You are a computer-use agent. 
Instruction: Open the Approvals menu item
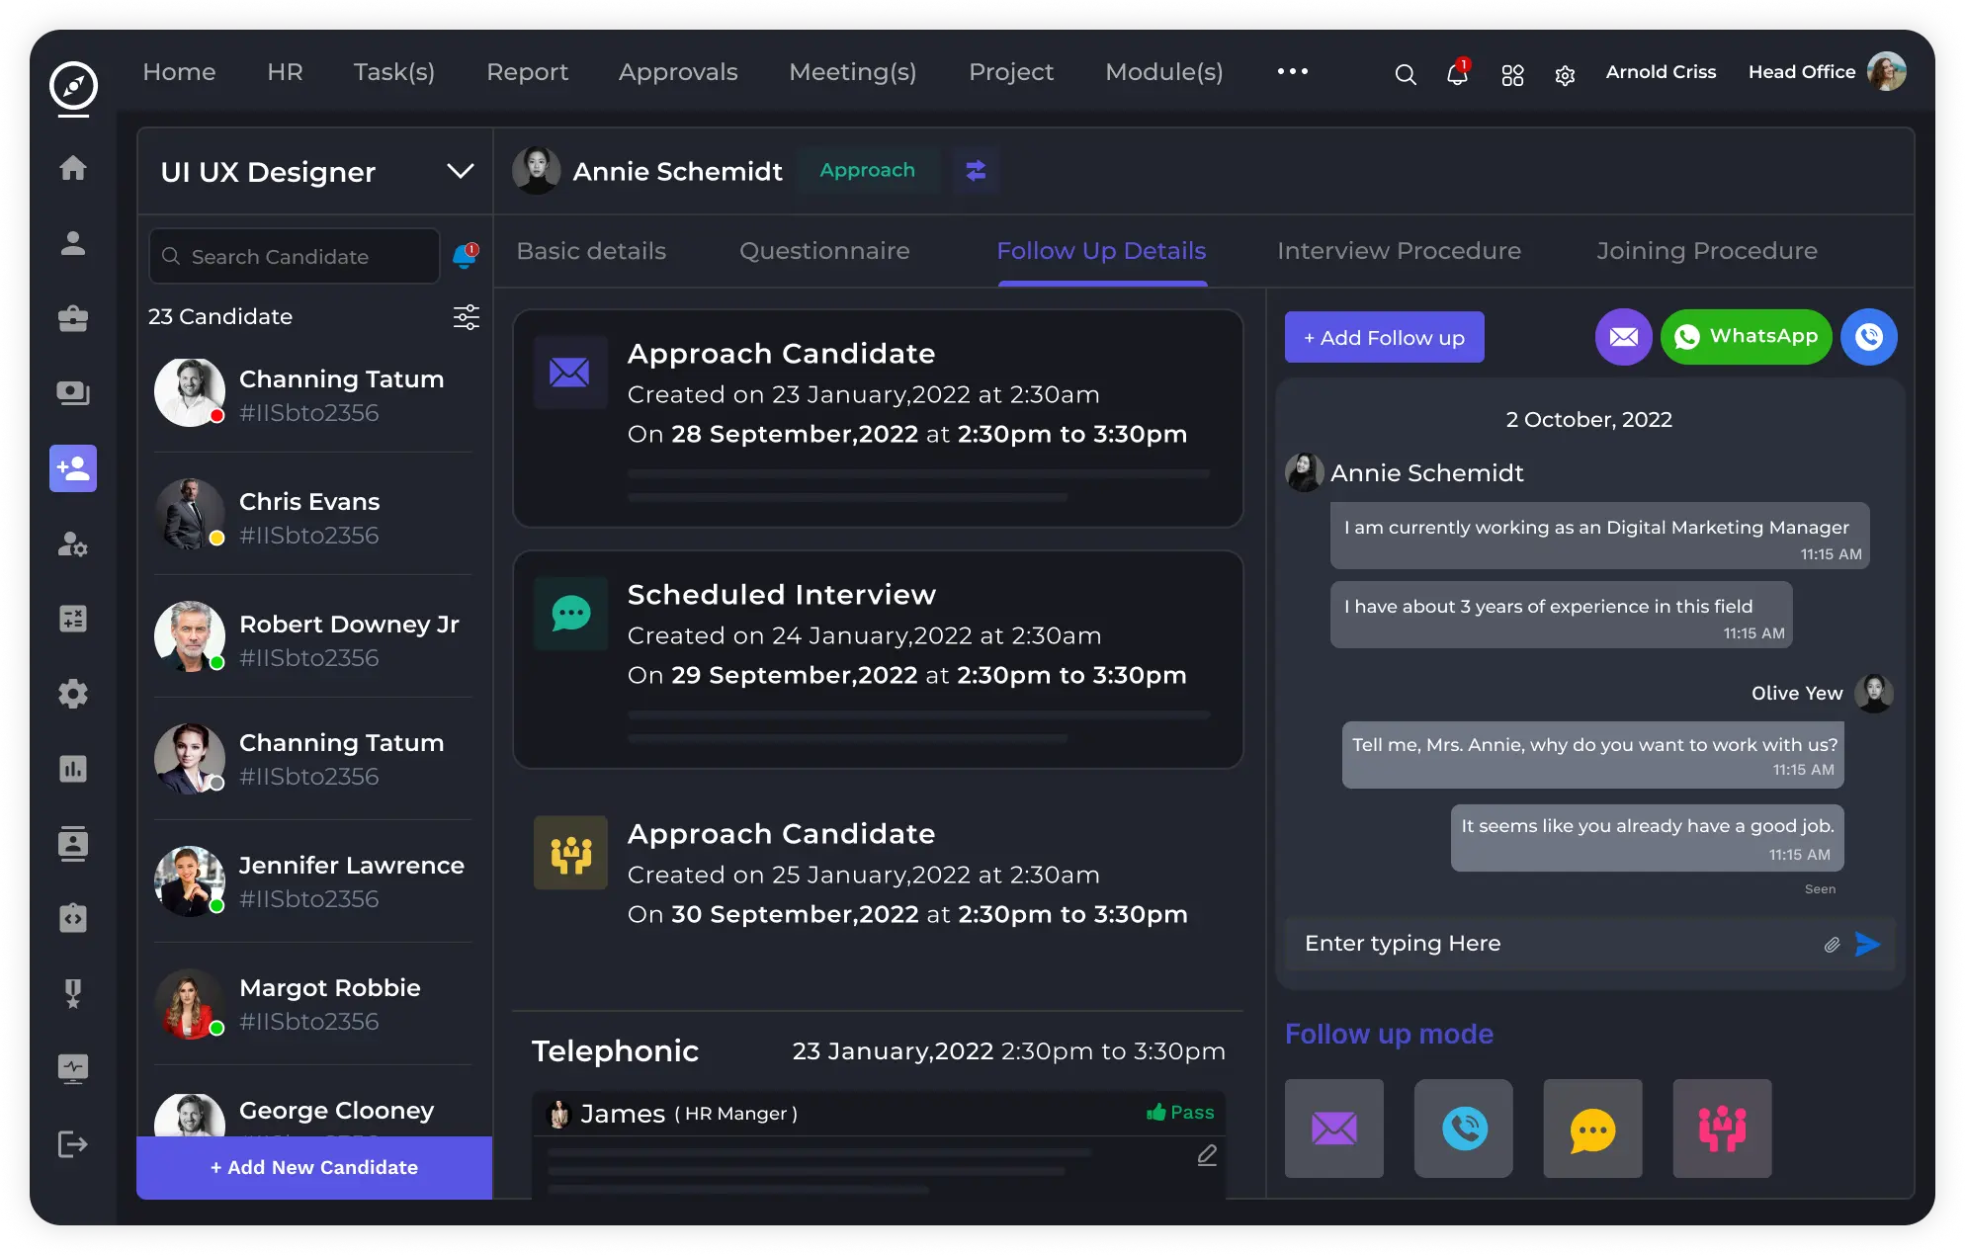[678, 72]
